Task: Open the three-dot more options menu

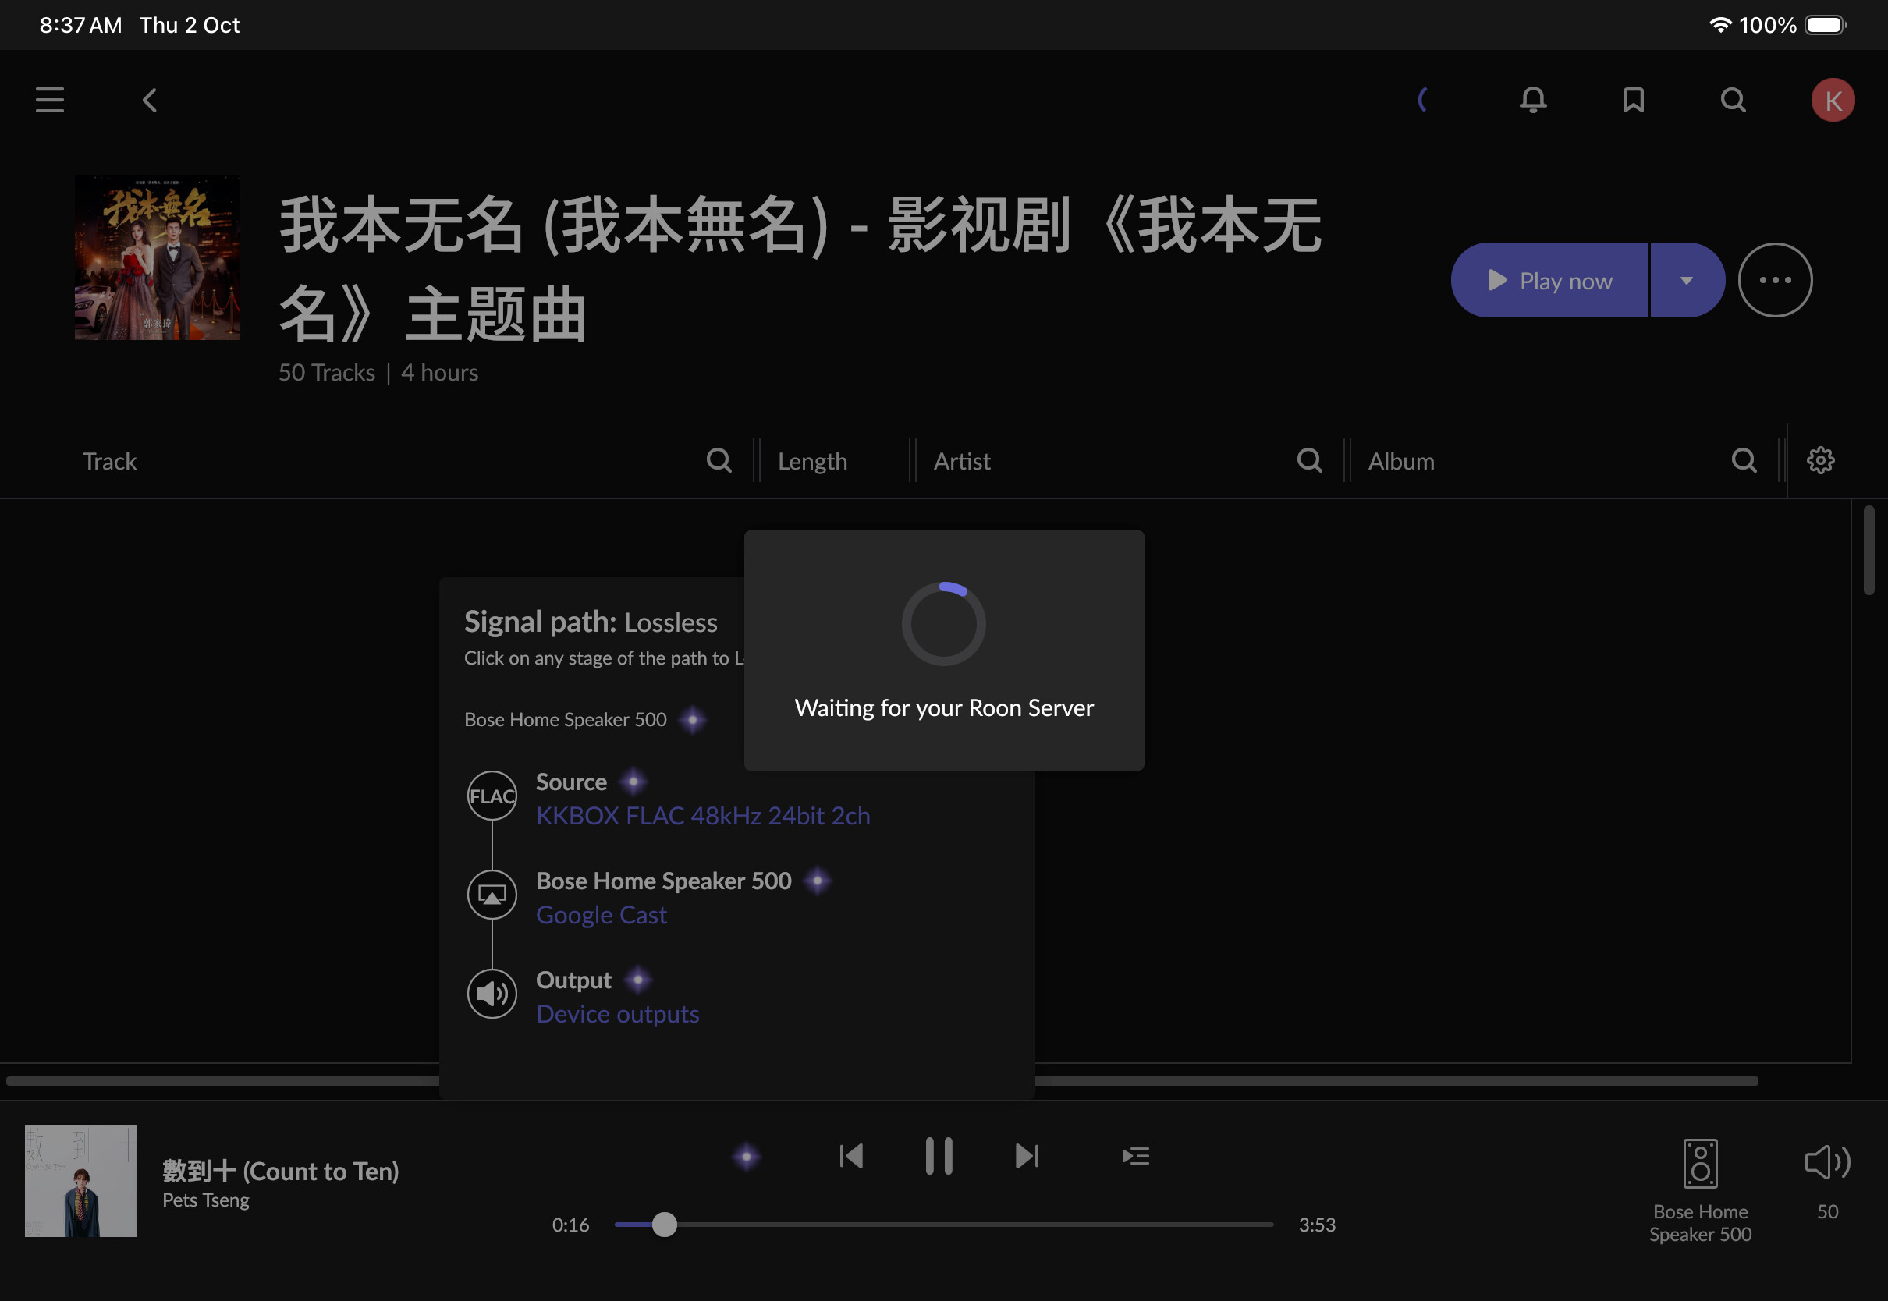Action: [x=1775, y=281]
